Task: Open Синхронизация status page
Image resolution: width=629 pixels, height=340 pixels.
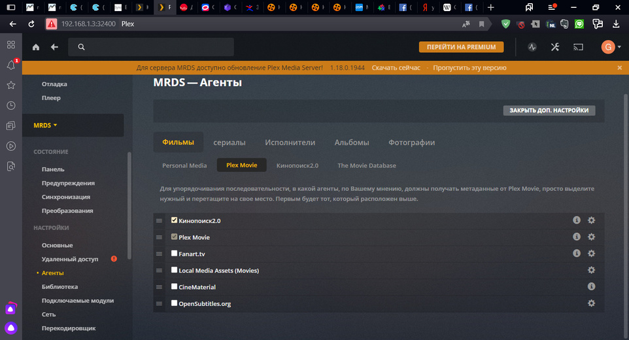Action: [x=66, y=197]
